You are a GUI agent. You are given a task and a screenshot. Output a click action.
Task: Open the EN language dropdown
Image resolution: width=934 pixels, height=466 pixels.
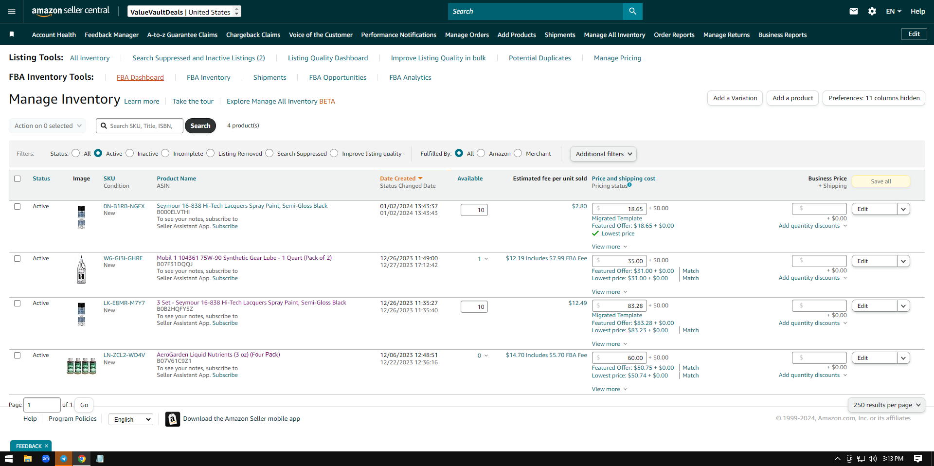[894, 11]
